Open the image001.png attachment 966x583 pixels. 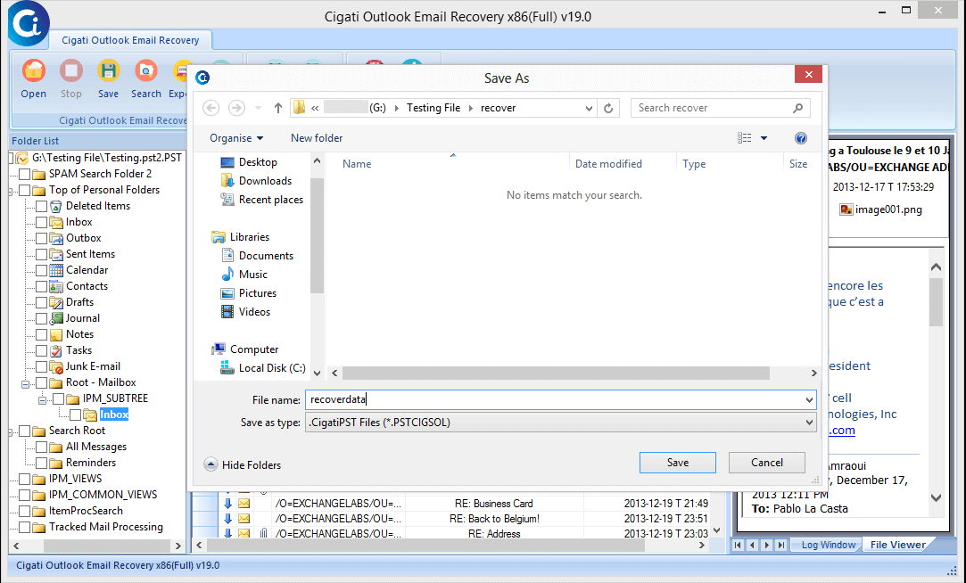[x=881, y=209]
